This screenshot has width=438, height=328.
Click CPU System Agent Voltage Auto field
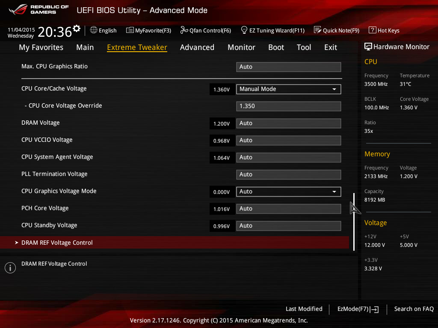(x=289, y=157)
